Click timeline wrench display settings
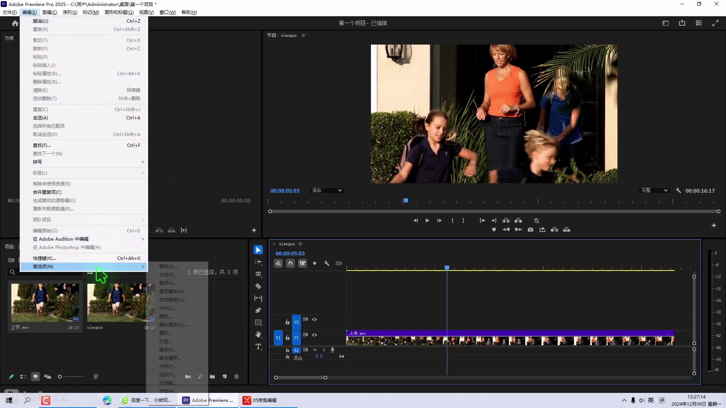The image size is (726, 408). point(327,263)
